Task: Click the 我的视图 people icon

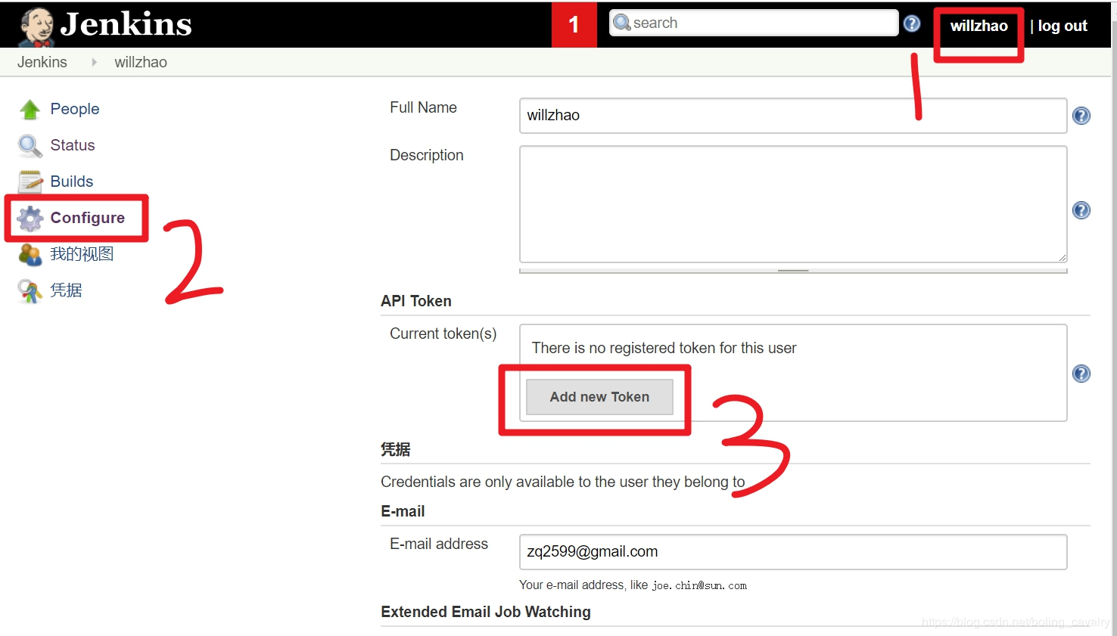Action: coord(30,255)
